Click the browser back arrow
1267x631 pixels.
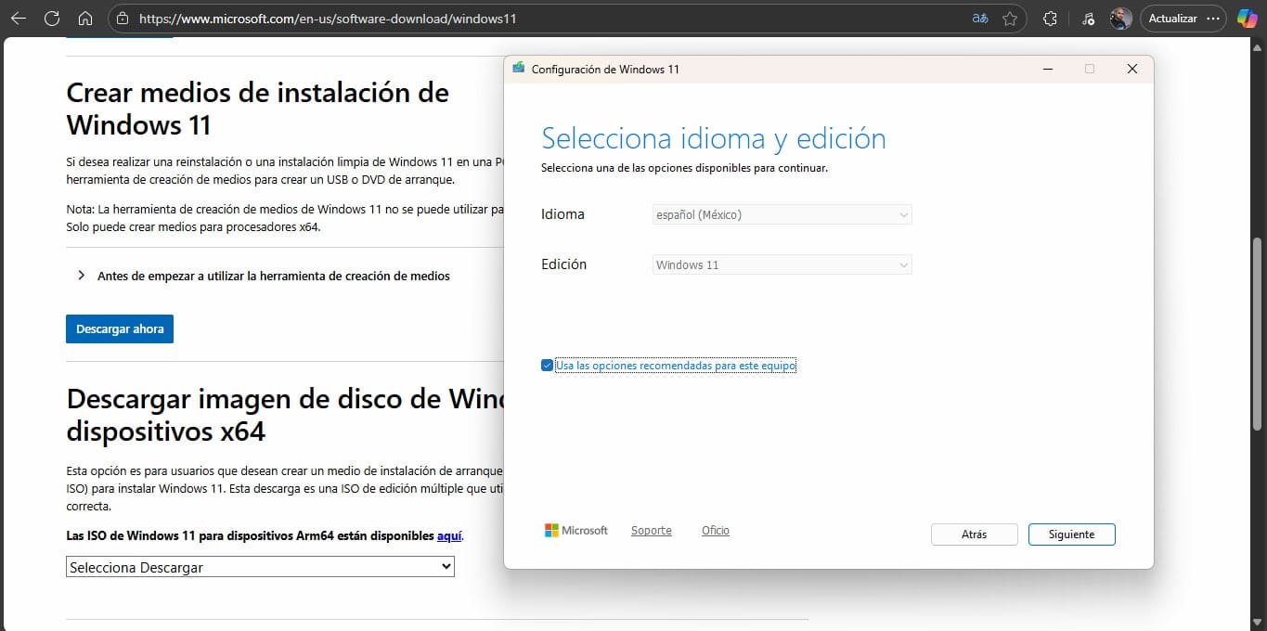(19, 19)
